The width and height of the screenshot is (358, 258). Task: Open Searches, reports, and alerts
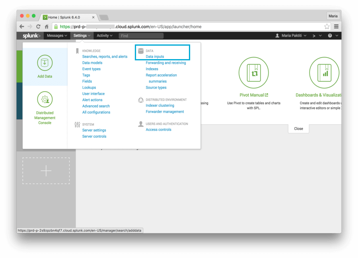tap(105, 56)
